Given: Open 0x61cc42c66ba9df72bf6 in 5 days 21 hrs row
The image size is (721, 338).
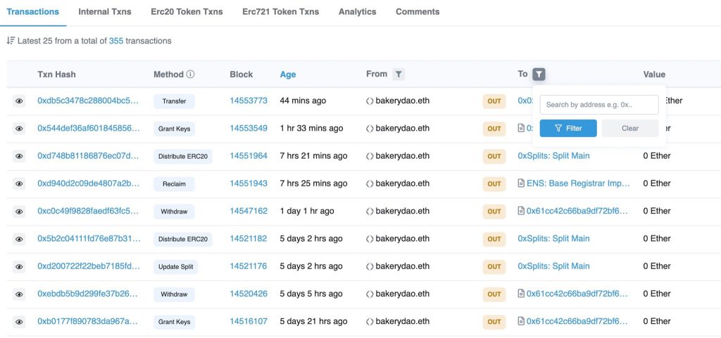Looking at the screenshot, I should (x=577, y=321).
